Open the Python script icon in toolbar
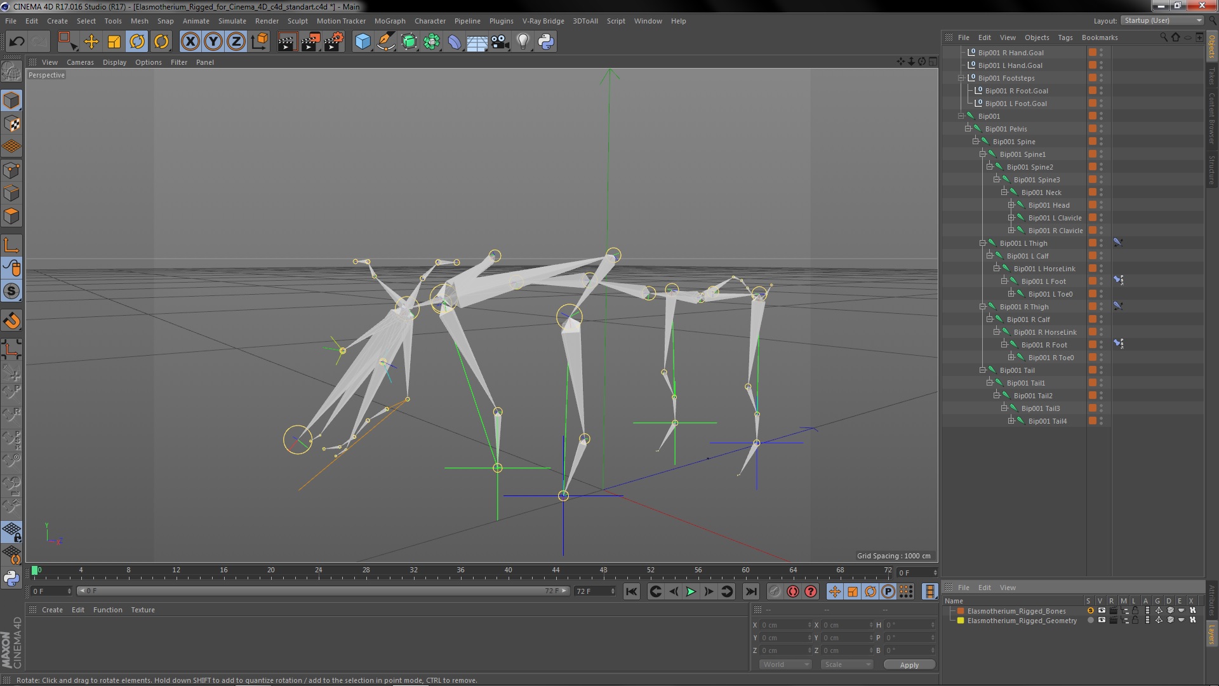The height and width of the screenshot is (686, 1219). [x=546, y=42]
